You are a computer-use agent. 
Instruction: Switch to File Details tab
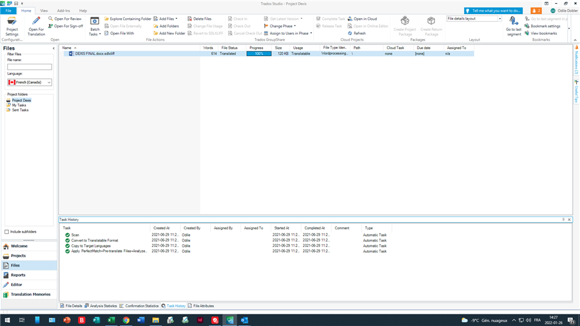coord(72,306)
